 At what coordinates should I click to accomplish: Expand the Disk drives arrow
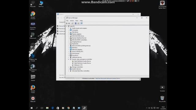(x=69, y=32)
